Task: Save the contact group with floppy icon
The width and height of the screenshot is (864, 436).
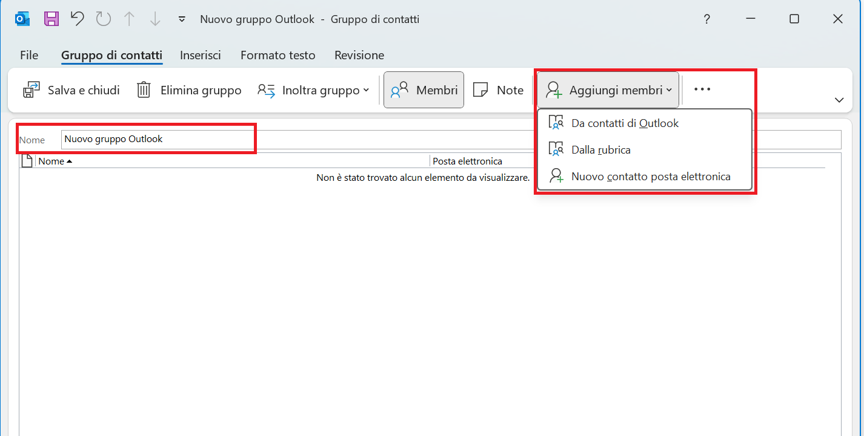Action: click(x=52, y=19)
